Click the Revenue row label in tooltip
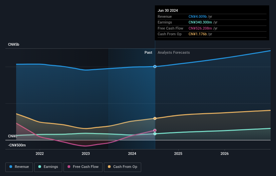This screenshot has height=176, width=276. [x=165, y=16]
